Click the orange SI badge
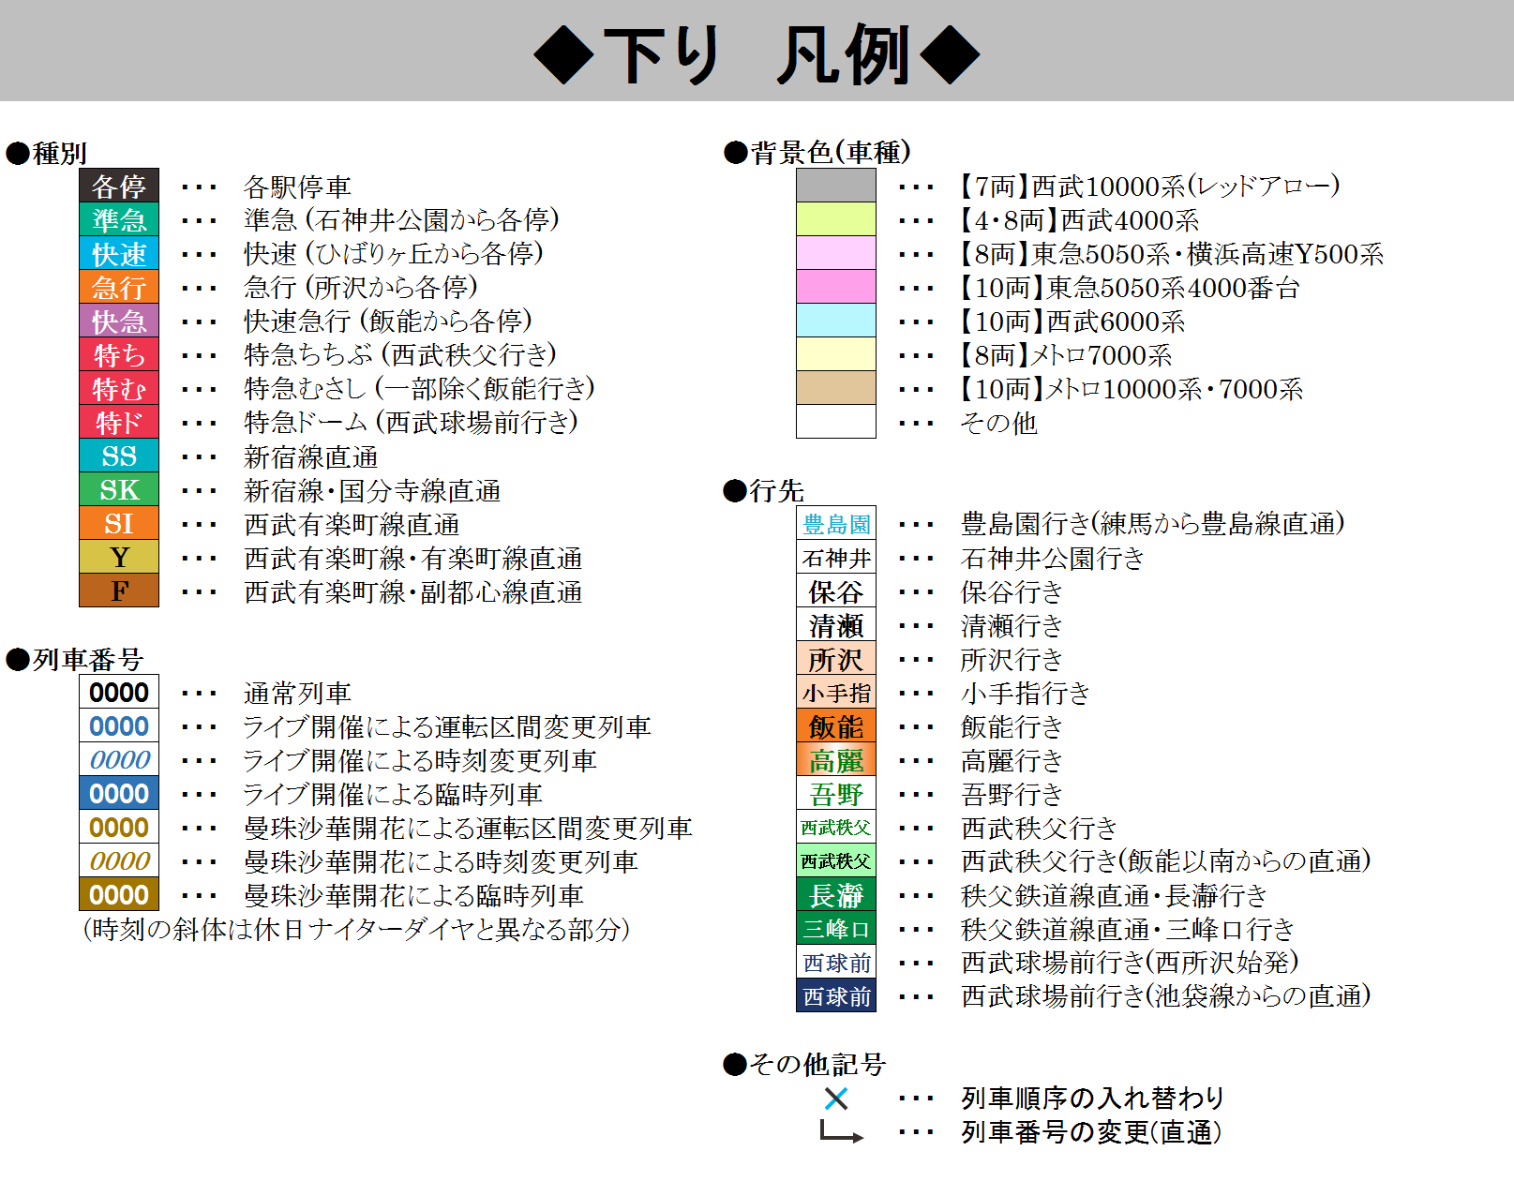The image size is (1514, 1181). click(x=119, y=523)
